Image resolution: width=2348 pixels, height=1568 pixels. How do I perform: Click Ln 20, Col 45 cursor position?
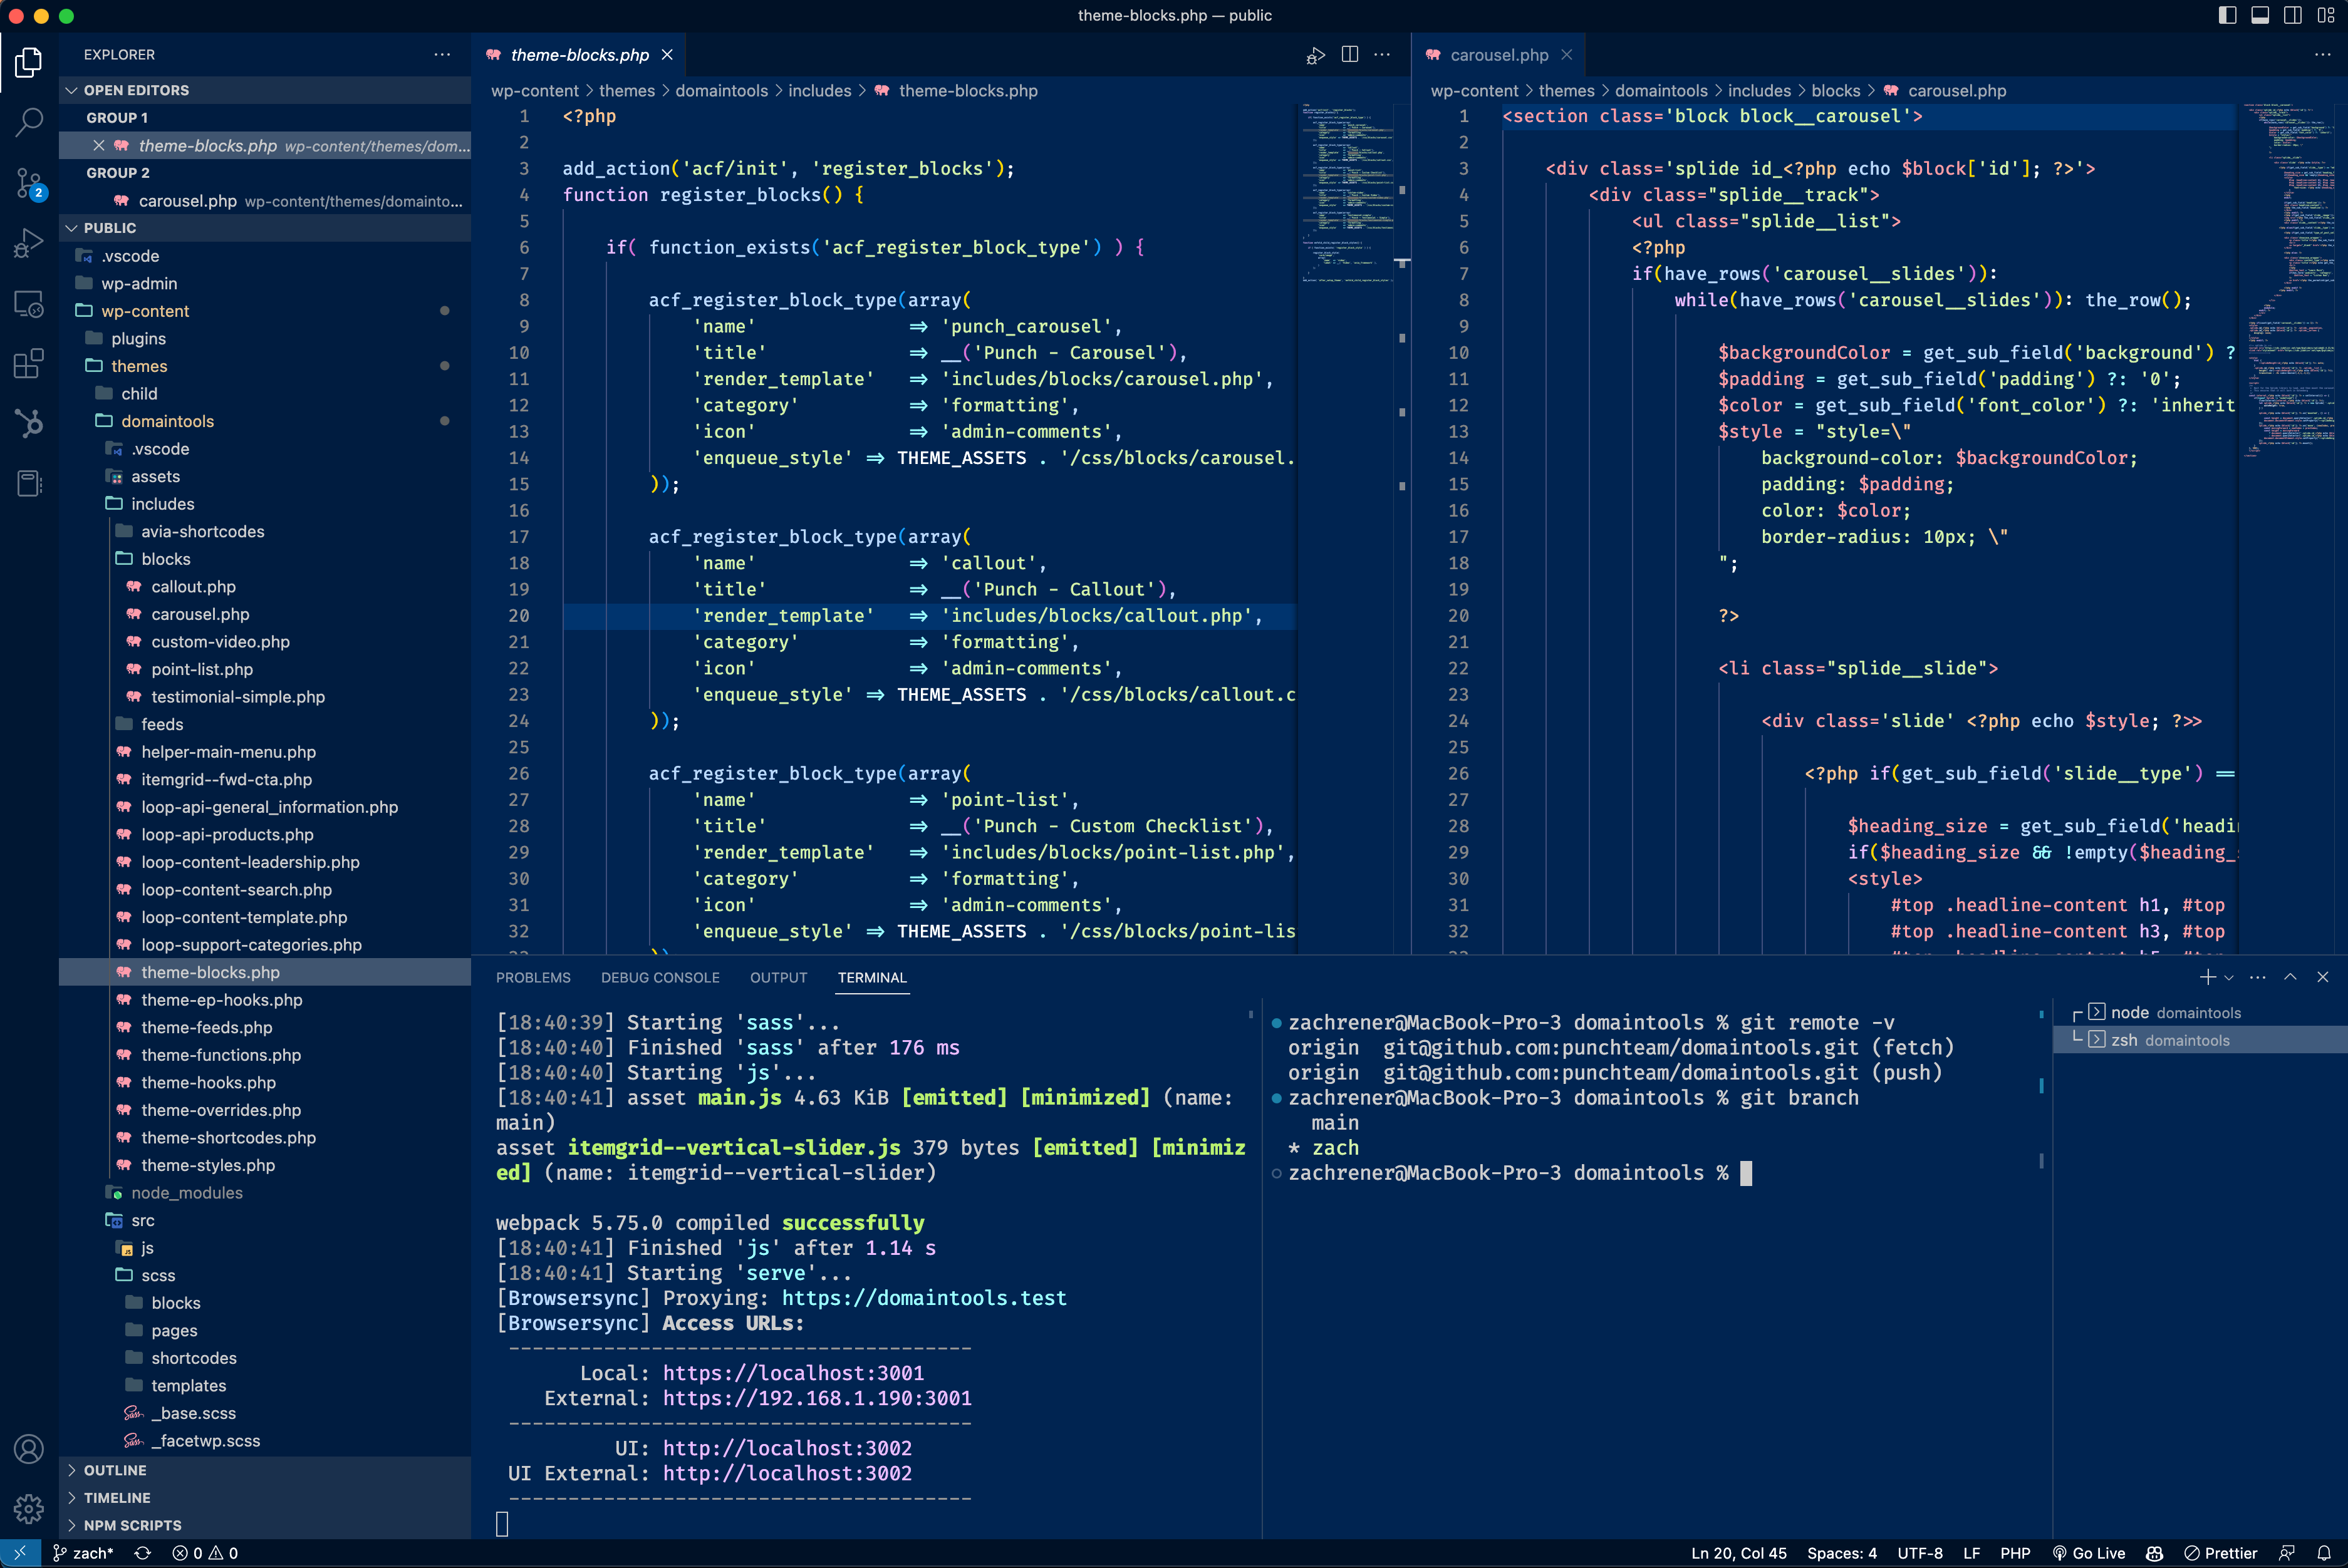(x=1738, y=1553)
